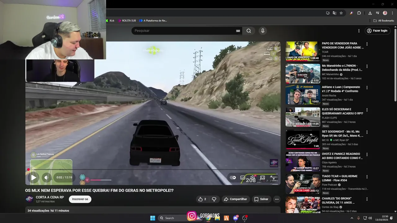Screen dimensions: 397x223
Task: Install app icon in address bar
Action: (328, 13)
